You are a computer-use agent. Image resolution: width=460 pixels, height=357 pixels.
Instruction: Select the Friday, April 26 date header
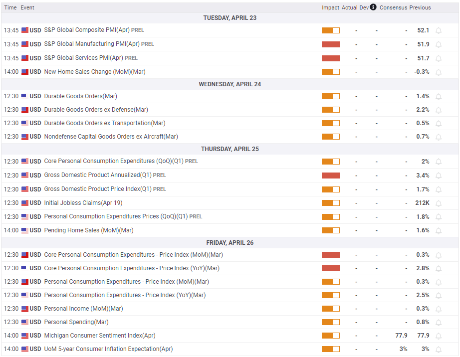230,243
